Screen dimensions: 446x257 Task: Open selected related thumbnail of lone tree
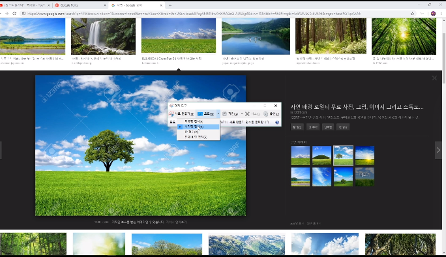(344, 155)
